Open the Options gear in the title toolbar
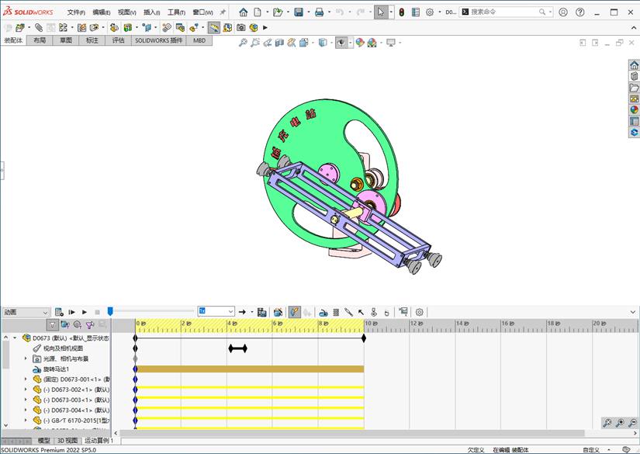Image resolution: width=640 pixels, height=454 pixels. point(430,12)
